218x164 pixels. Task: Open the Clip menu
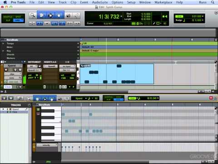point(74,2)
